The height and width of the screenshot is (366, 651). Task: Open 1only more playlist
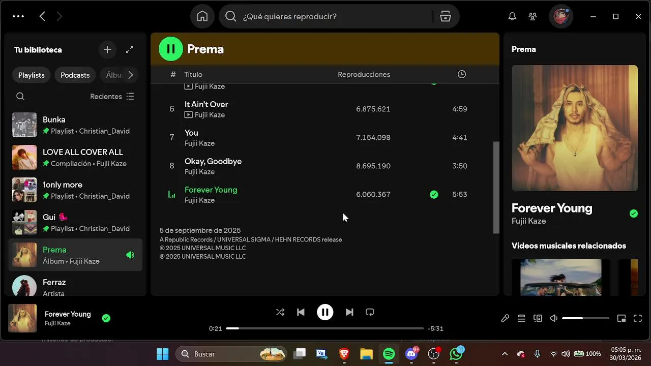click(x=75, y=190)
